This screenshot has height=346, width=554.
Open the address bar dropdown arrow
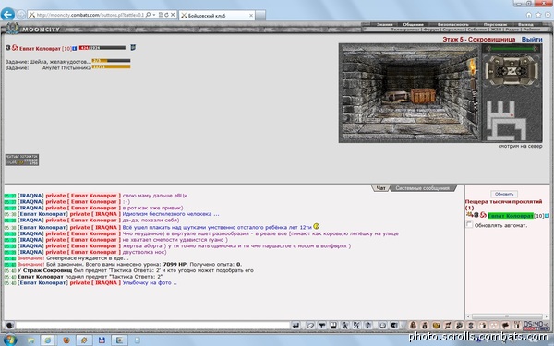[x=154, y=15]
